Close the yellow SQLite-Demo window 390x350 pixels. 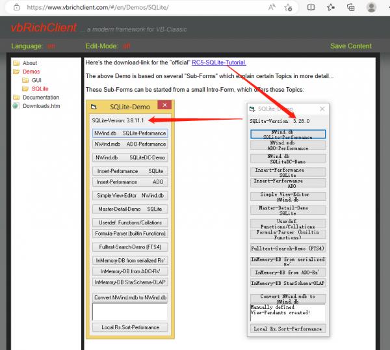pos(164,105)
